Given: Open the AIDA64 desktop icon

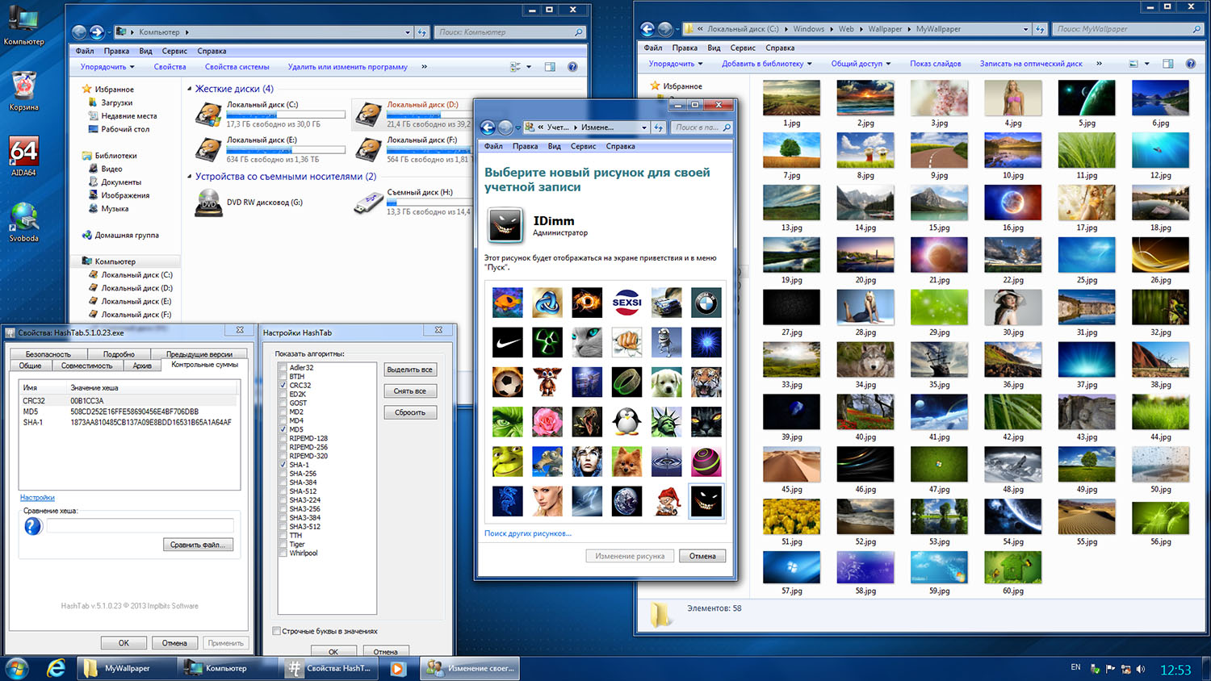Looking at the screenshot, I should point(23,152).
